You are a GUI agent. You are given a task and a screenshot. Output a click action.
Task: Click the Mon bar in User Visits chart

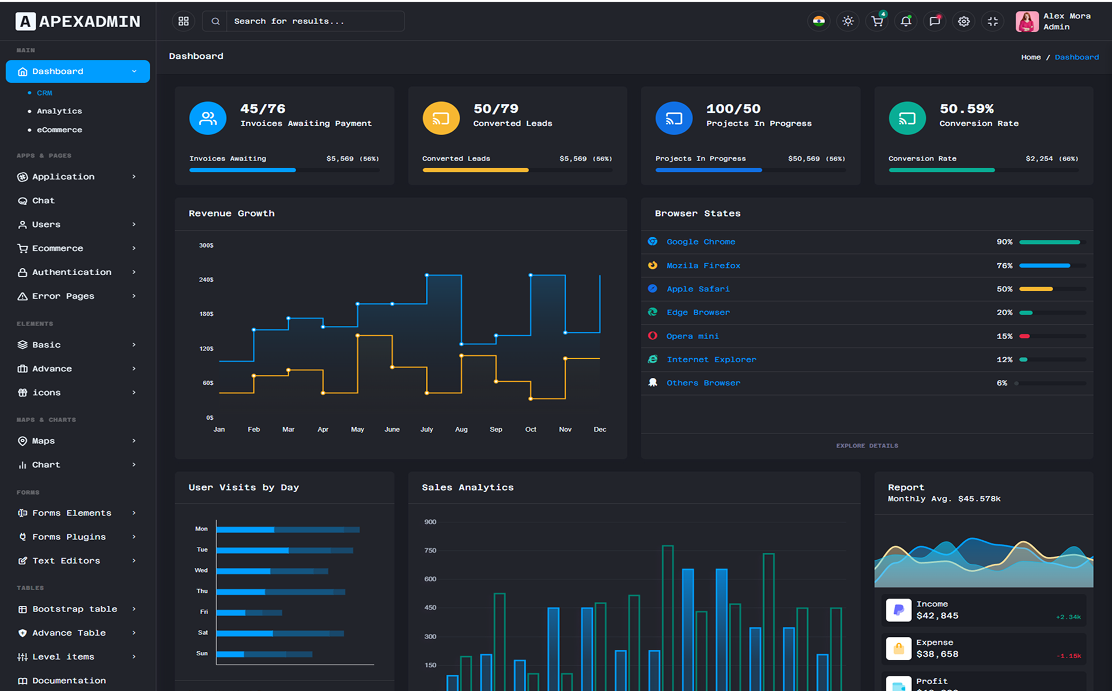click(x=288, y=529)
